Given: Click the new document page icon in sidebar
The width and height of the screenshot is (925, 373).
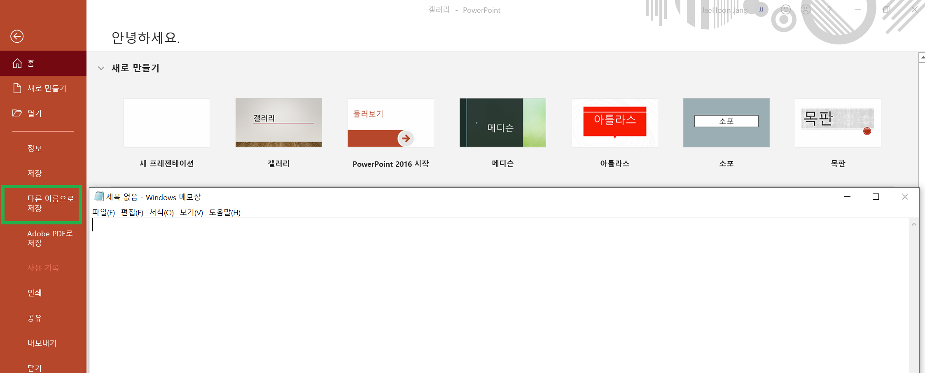Looking at the screenshot, I should coord(17,88).
